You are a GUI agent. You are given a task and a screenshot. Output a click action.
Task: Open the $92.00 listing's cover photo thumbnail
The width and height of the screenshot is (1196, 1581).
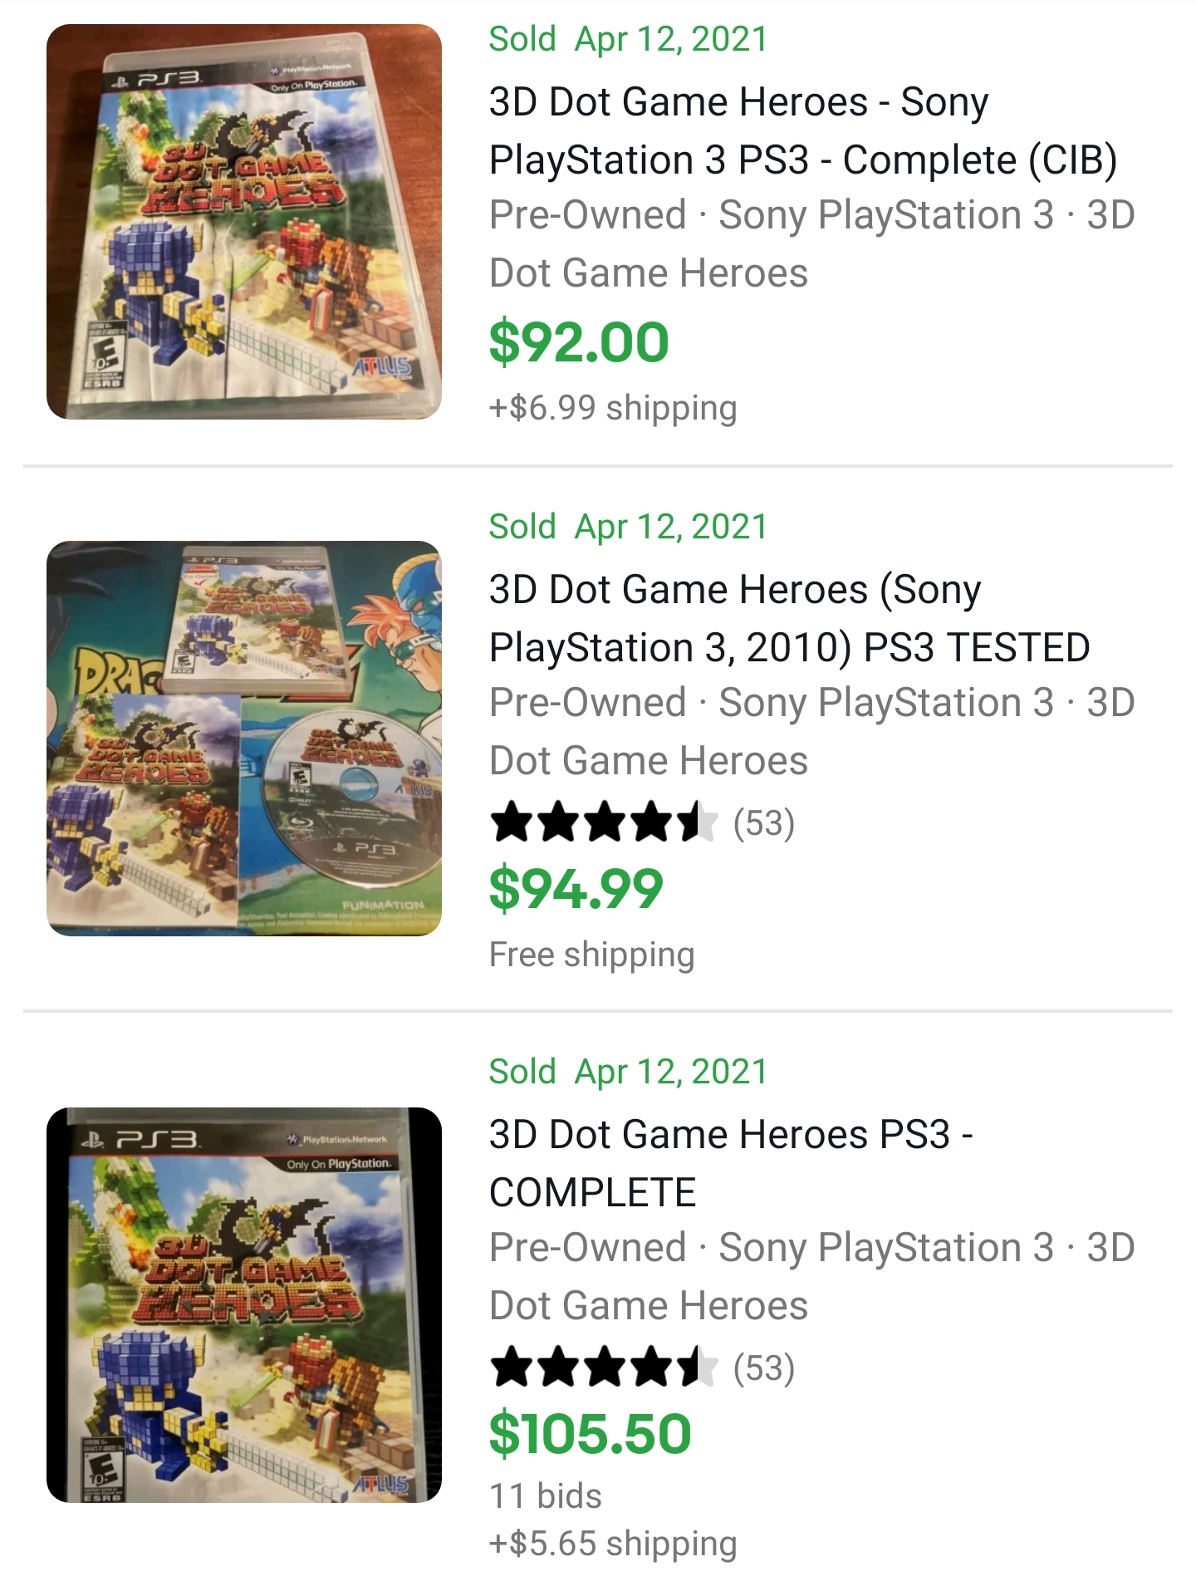point(243,222)
